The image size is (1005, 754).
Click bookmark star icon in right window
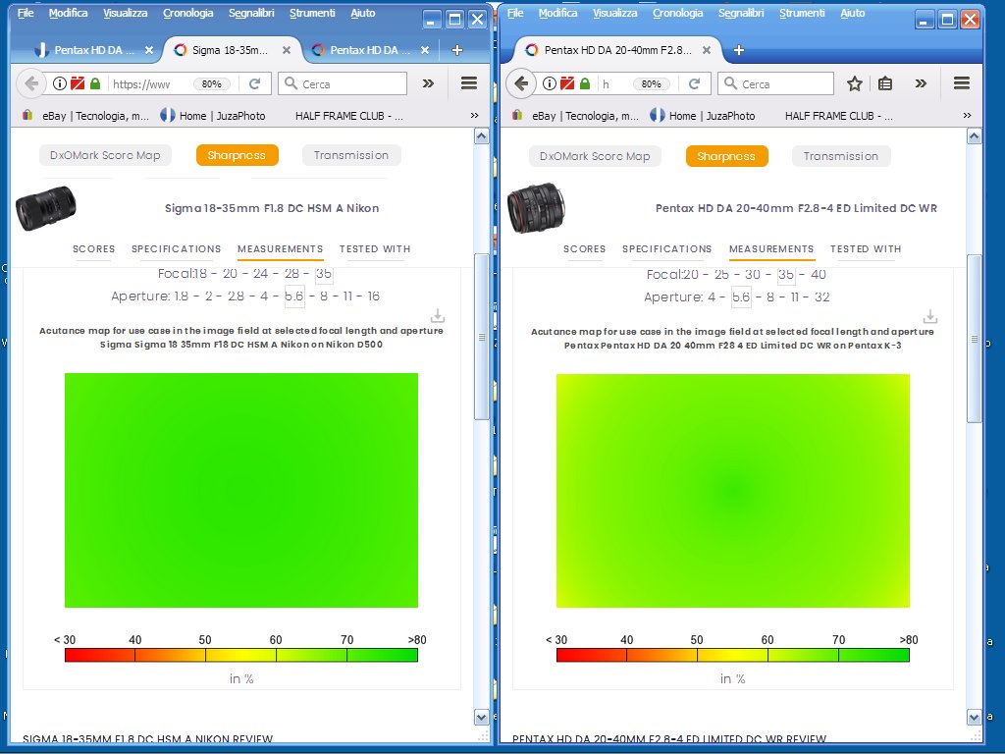pyautogui.click(x=855, y=83)
